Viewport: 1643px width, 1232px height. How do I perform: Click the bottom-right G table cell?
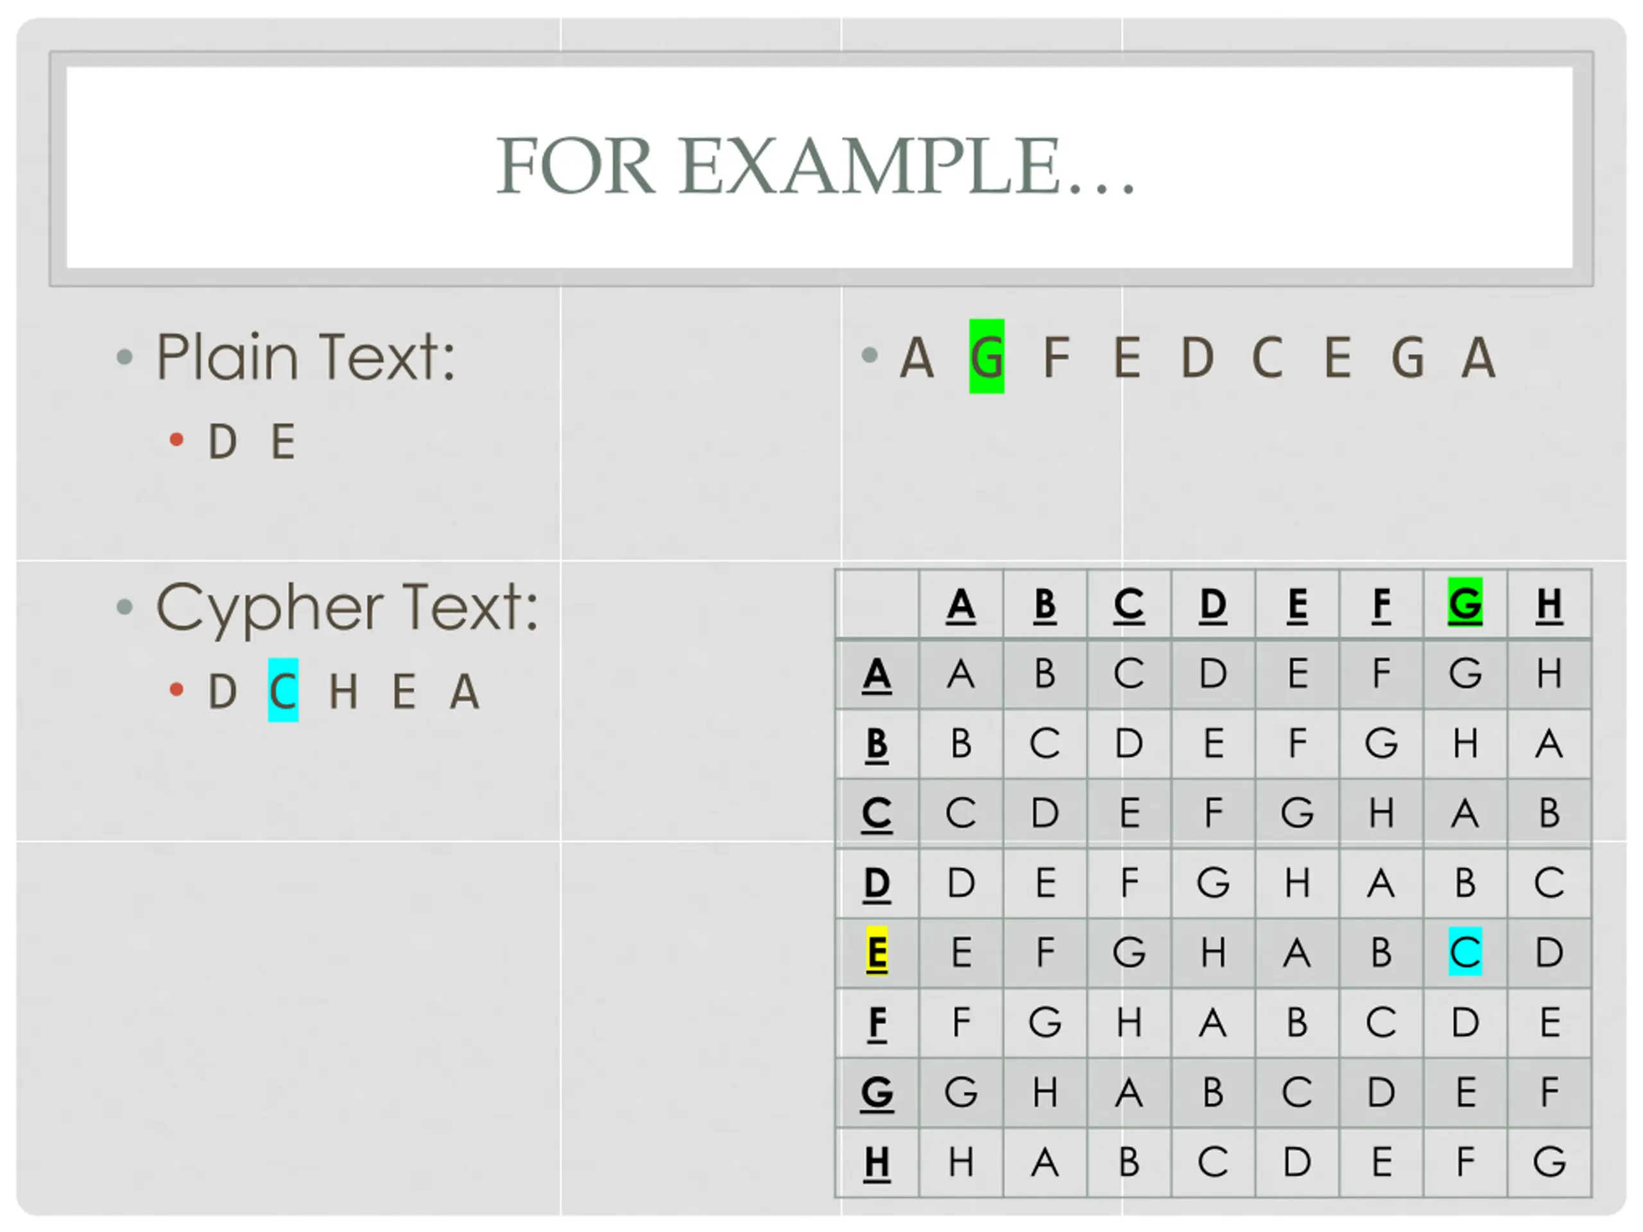[1549, 1162]
